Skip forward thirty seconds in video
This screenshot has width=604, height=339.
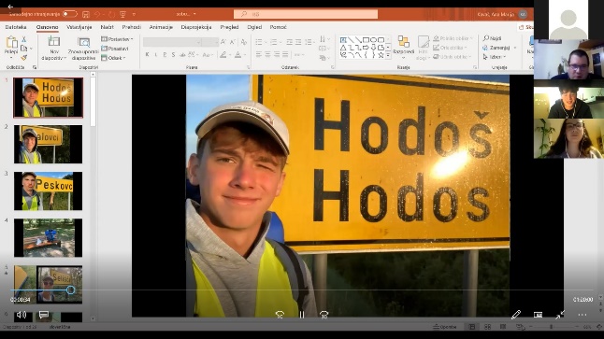pyautogui.click(x=324, y=315)
